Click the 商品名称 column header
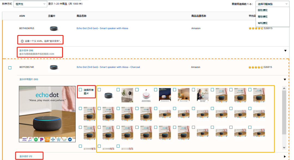Screen dimensions: 294x160 pos(81,16)
